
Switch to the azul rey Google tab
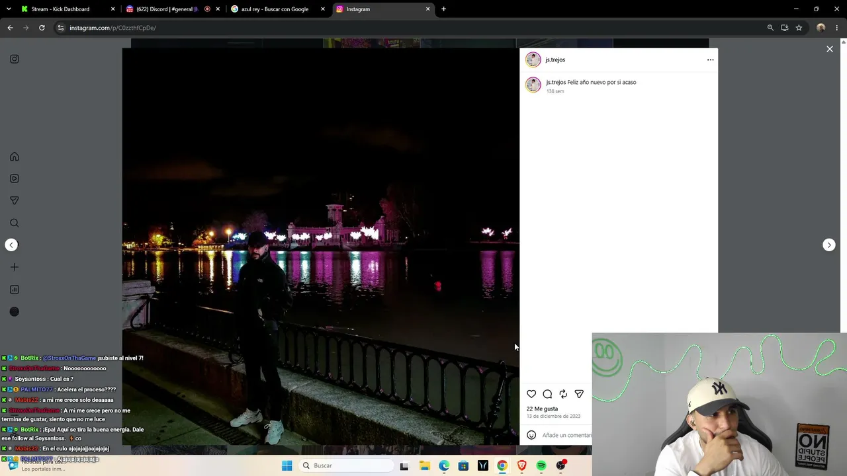click(x=275, y=9)
